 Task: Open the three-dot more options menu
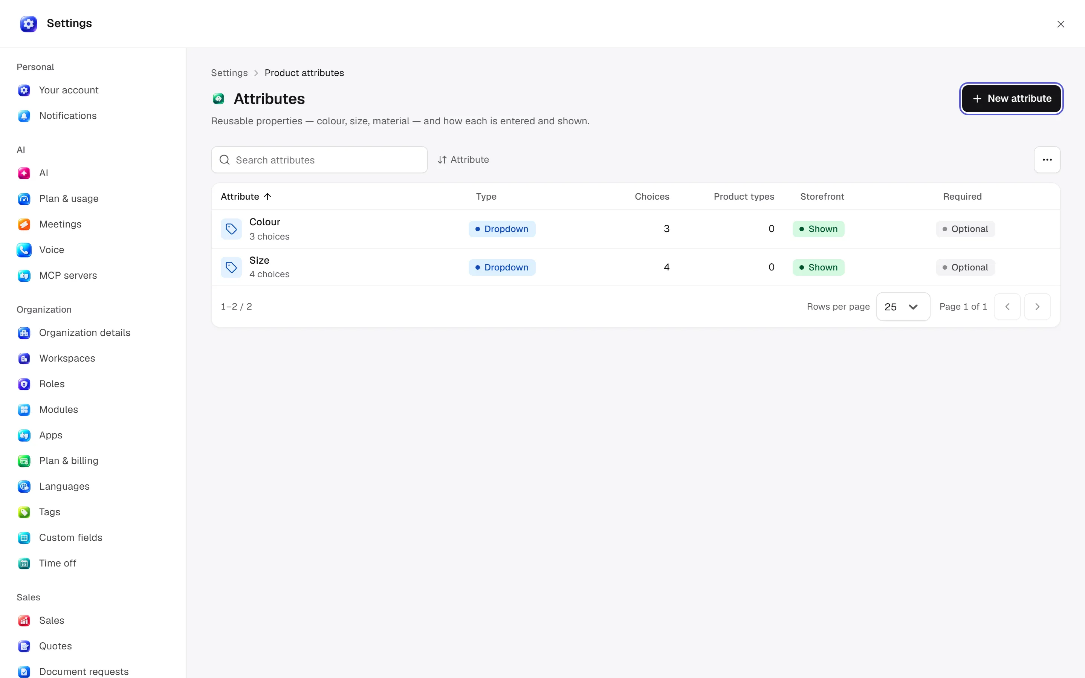click(x=1047, y=160)
